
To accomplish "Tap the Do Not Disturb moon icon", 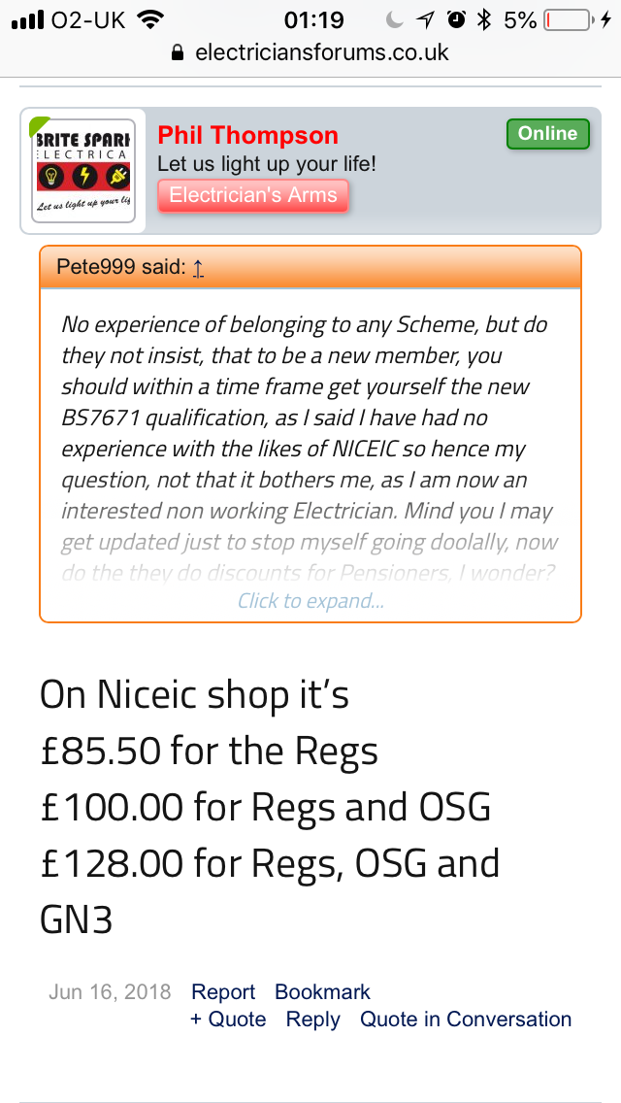I will coord(395,19).
